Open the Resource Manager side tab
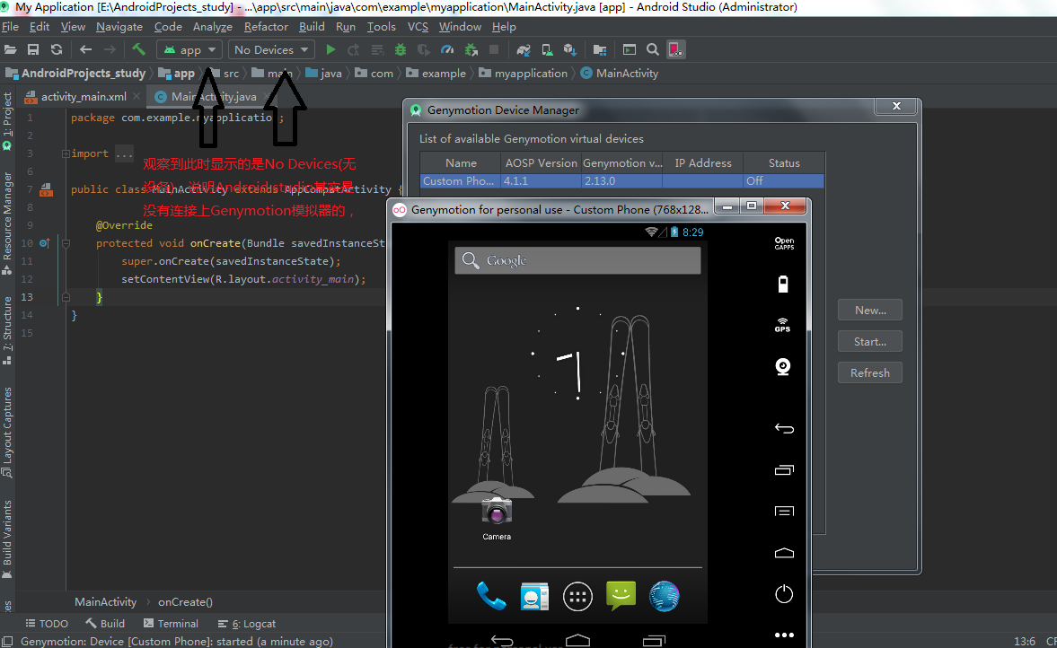 [7, 223]
